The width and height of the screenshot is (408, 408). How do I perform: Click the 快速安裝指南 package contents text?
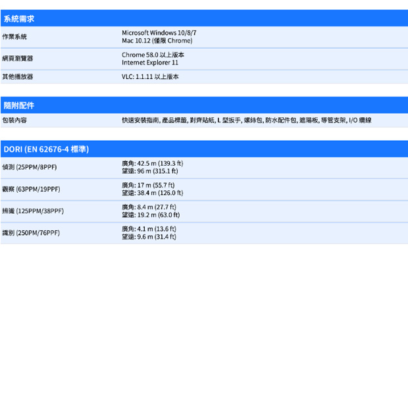(140, 120)
